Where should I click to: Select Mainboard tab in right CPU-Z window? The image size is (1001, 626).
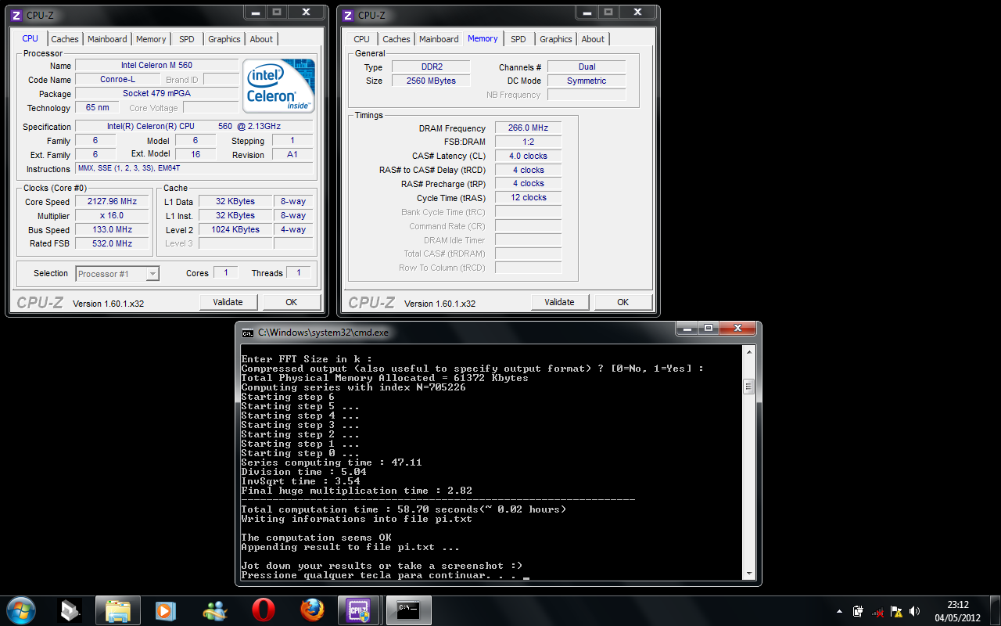coord(439,39)
